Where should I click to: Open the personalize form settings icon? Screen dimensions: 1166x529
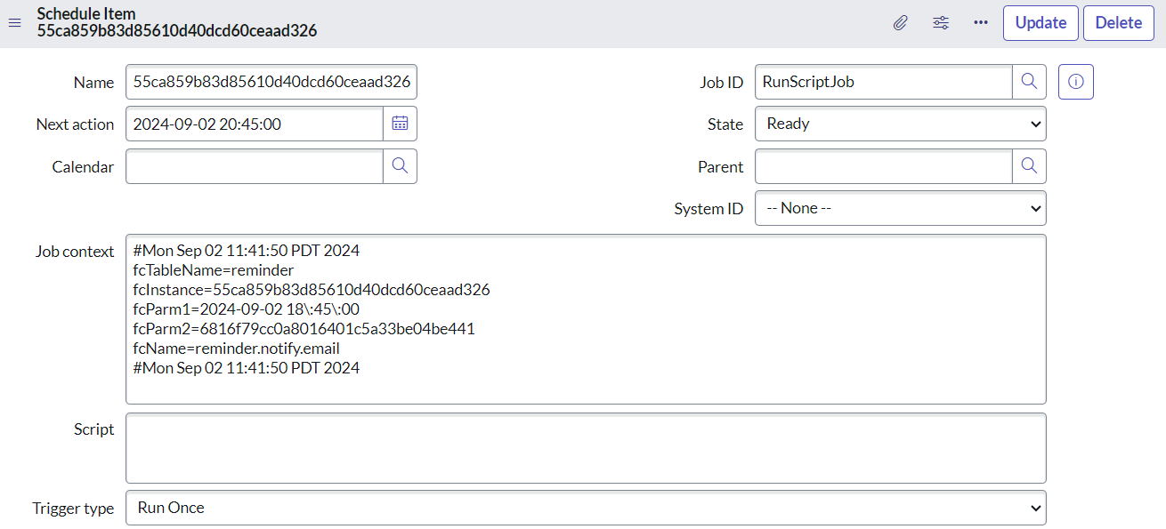940,23
